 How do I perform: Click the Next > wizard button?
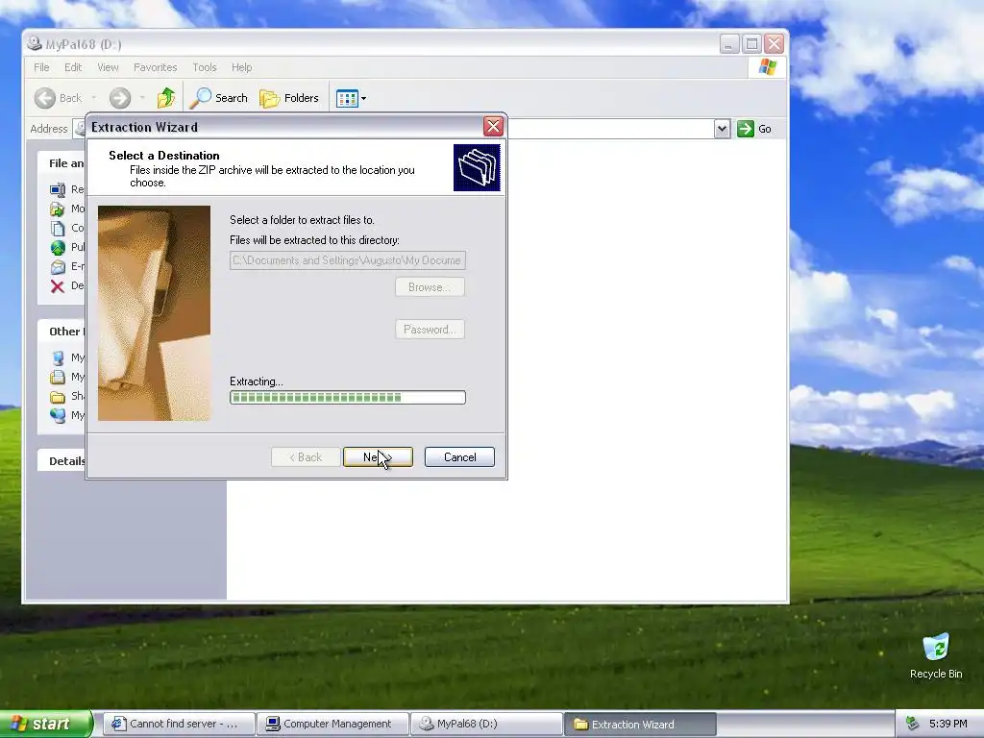tap(378, 456)
